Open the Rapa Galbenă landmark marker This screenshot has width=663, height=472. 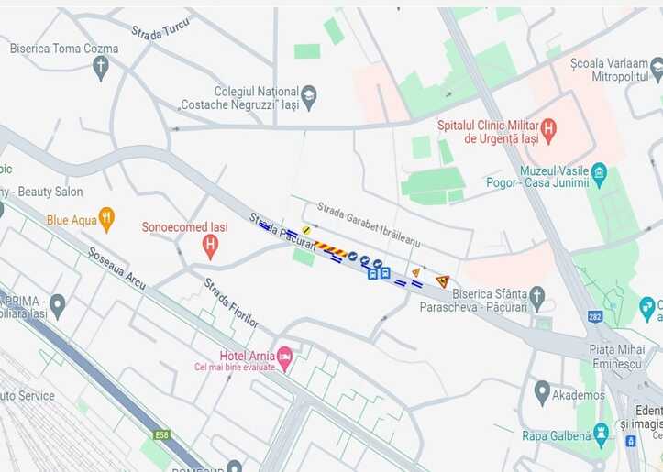[x=601, y=435]
